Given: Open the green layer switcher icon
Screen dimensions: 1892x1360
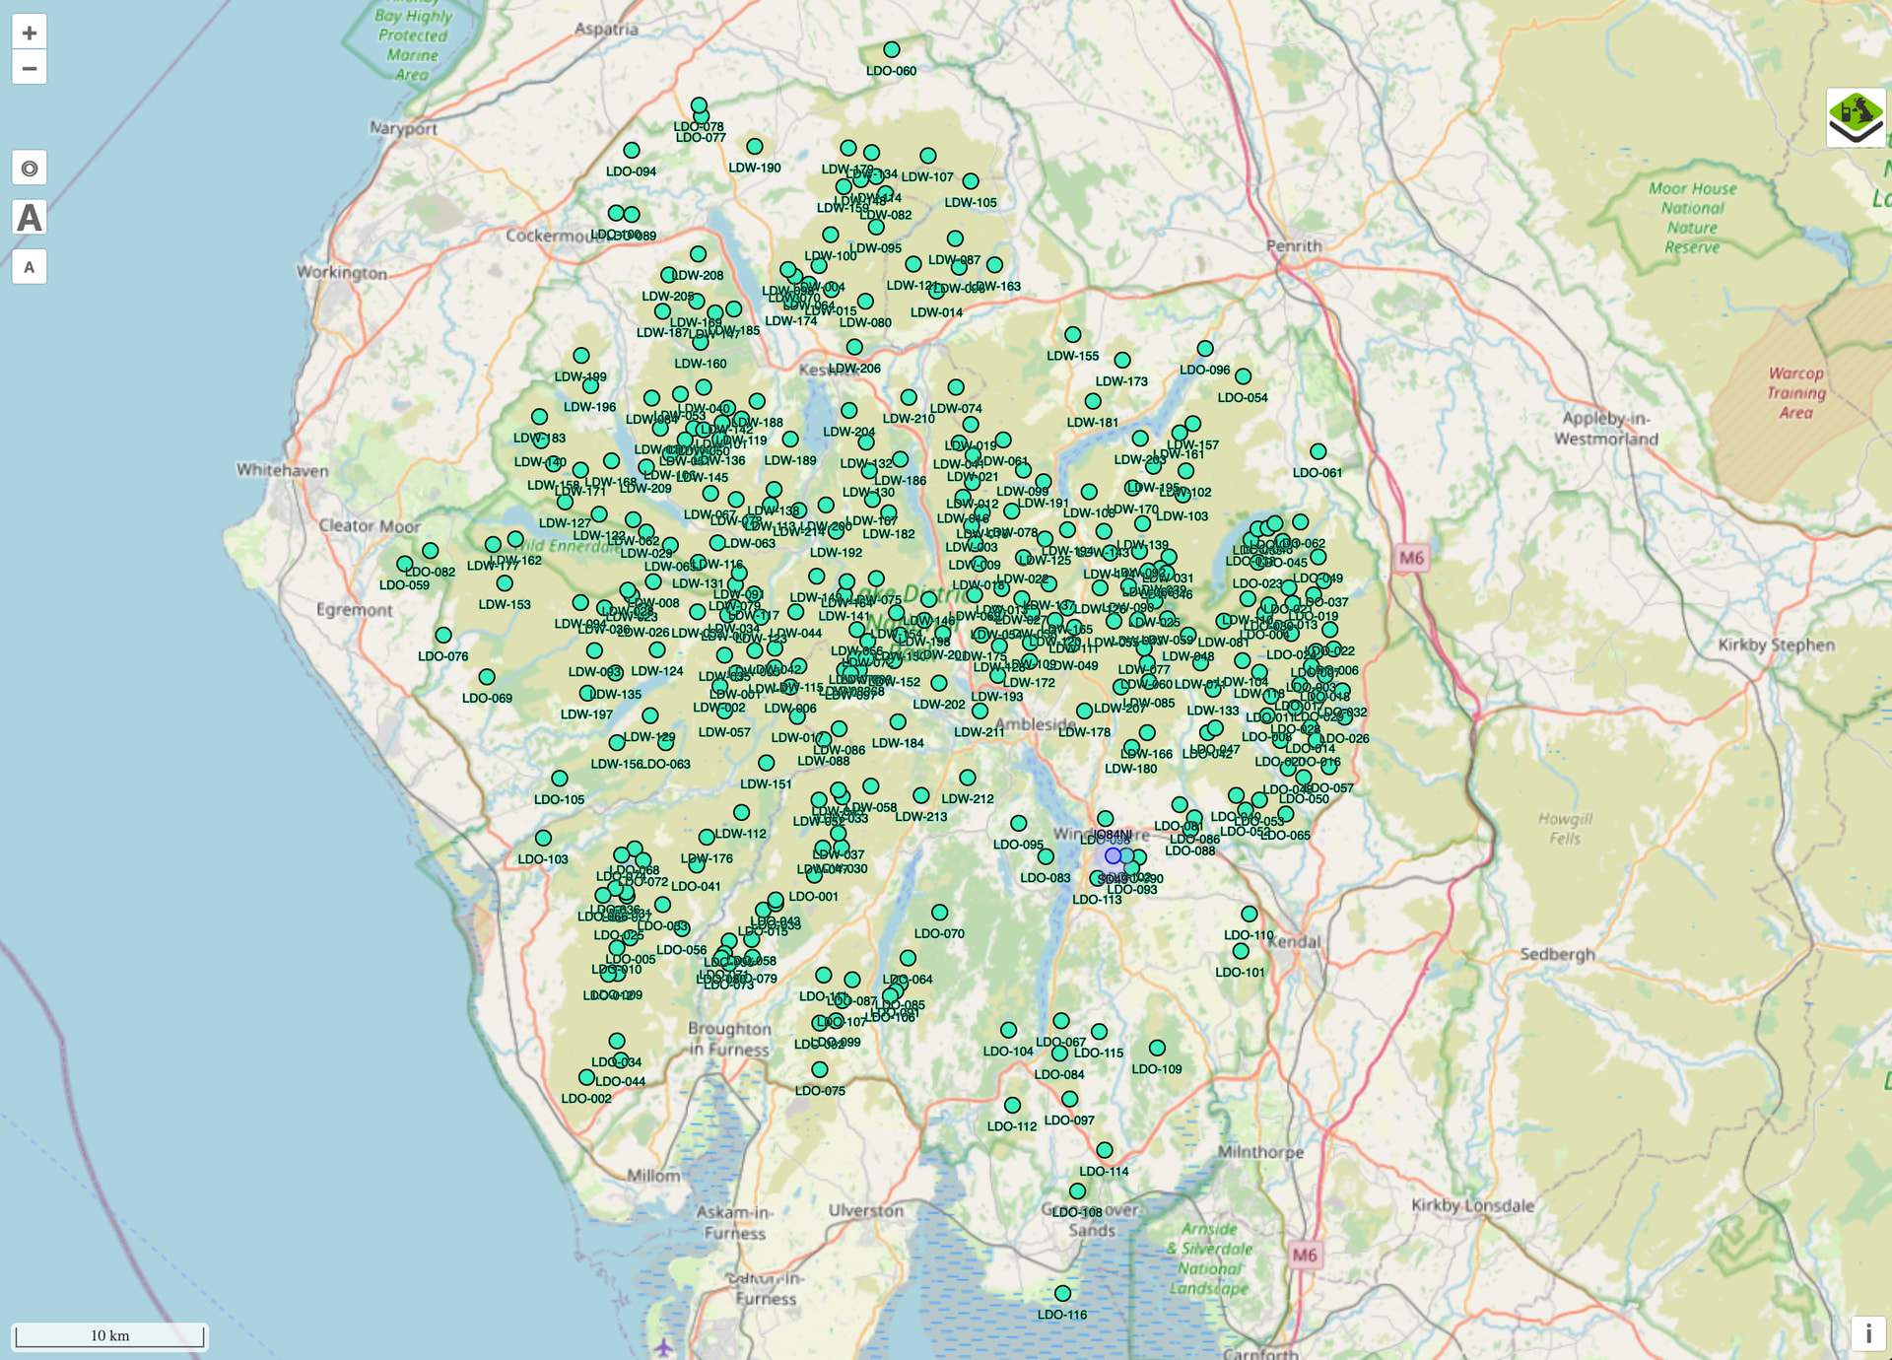Looking at the screenshot, I should coord(1856,118).
